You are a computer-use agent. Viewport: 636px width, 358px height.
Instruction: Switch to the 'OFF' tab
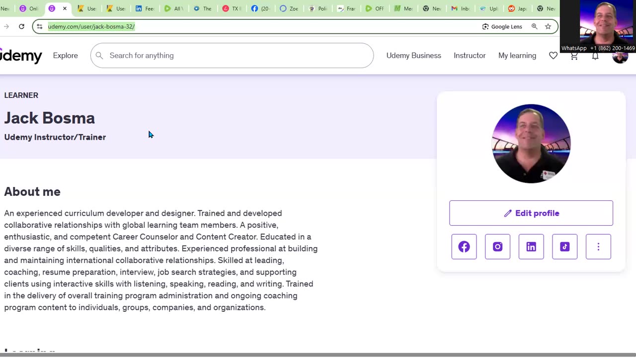pyautogui.click(x=376, y=8)
